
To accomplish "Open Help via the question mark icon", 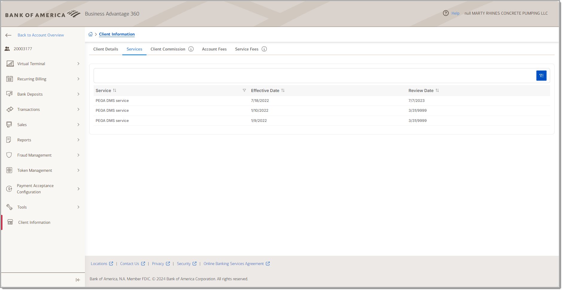I will click(445, 13).
